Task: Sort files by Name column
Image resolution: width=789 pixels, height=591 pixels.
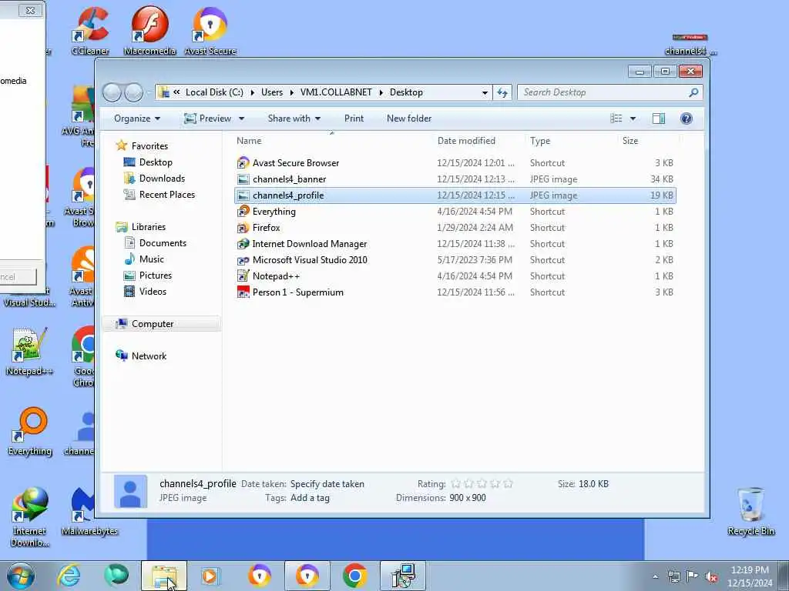Action: pyautogui.click(x=249, y=141)
